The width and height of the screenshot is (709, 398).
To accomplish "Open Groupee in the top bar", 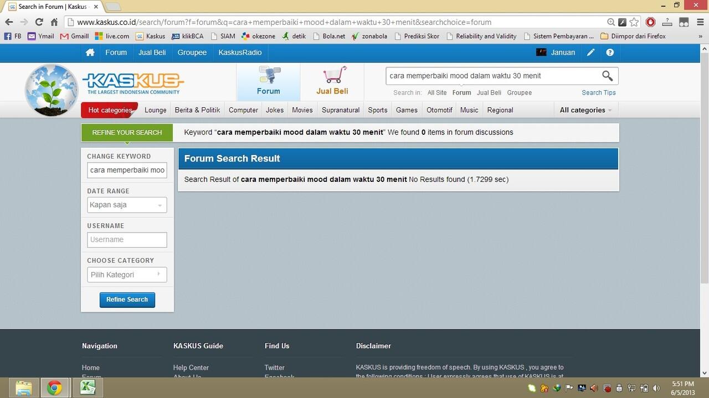I will [x=192, y=53].
